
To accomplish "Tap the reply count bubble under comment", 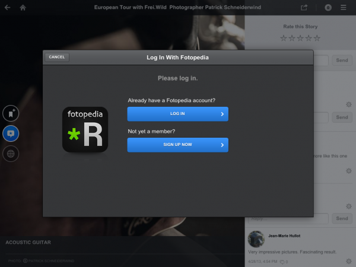I will click(x=284, y=262).
